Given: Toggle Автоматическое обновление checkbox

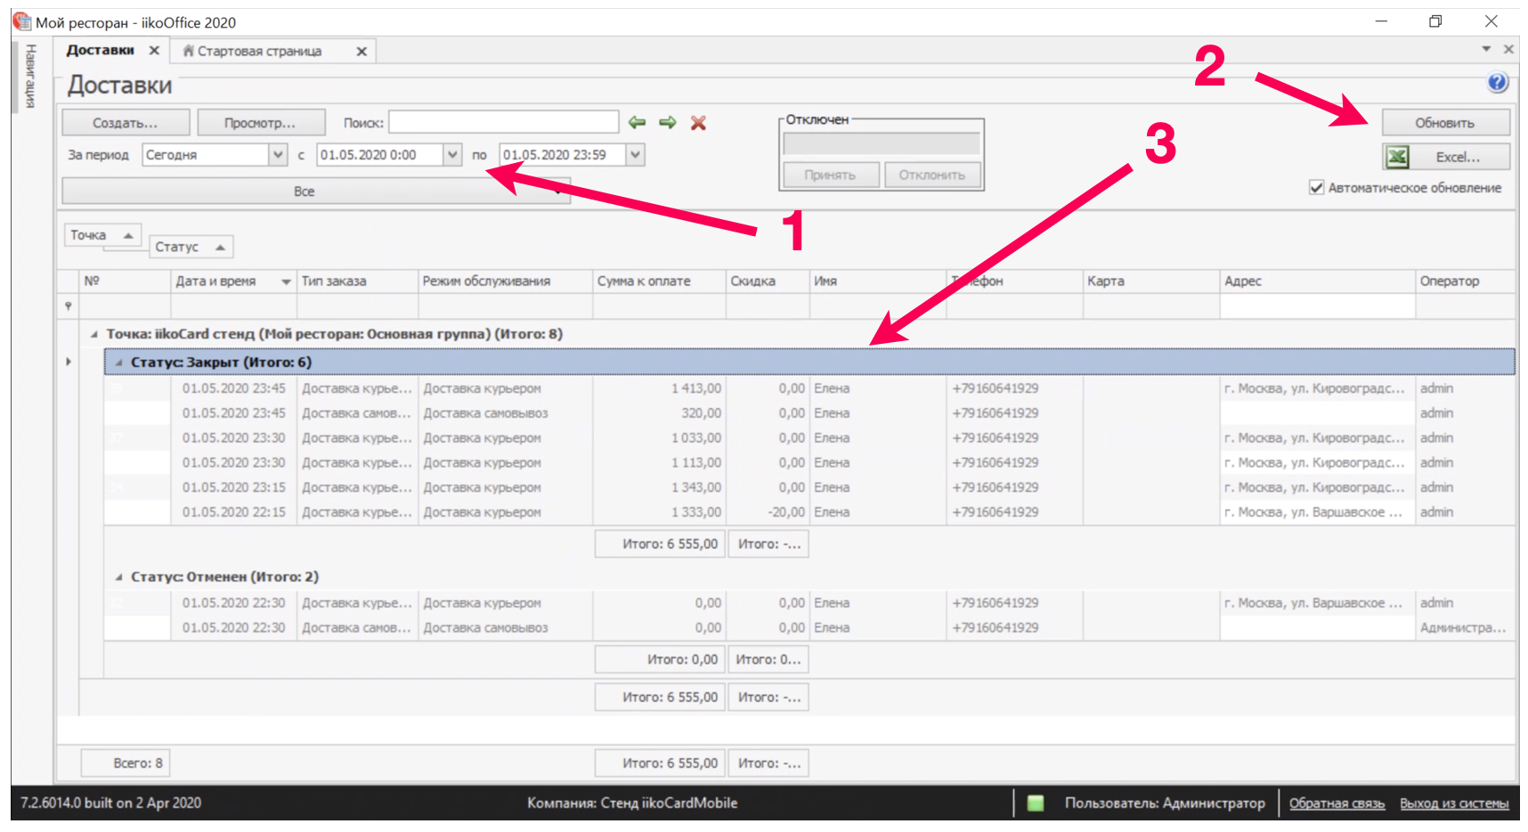Looking at the screenshot, I should click(1316, 188).
